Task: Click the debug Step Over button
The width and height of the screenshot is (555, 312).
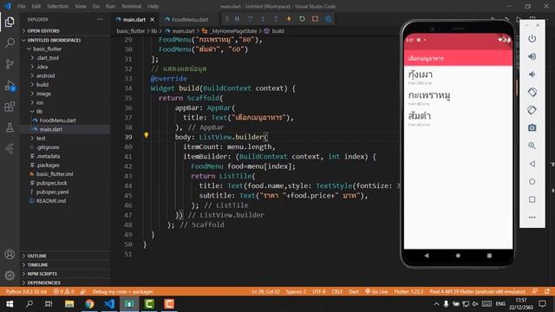Action: tap(250, 19)
